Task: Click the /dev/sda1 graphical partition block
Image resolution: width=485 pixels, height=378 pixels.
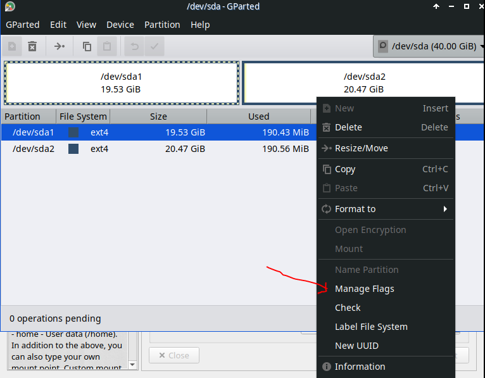Action: pos(122,83)
